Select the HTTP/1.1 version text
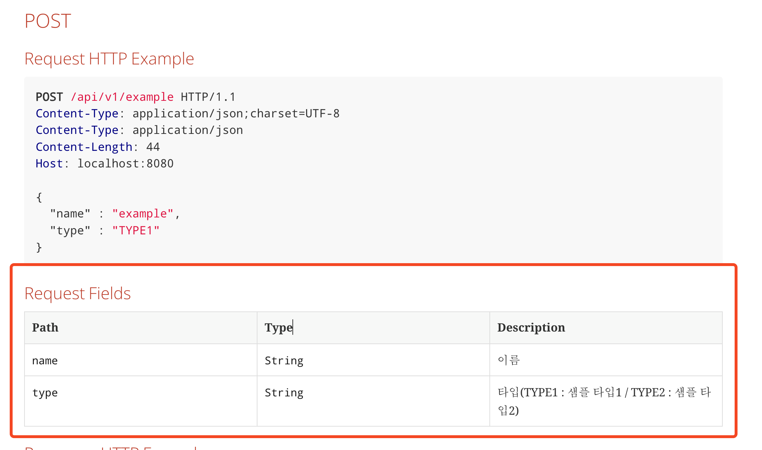Screen dimensions: 762x450 pyautogui.click(x=208, y=96)
